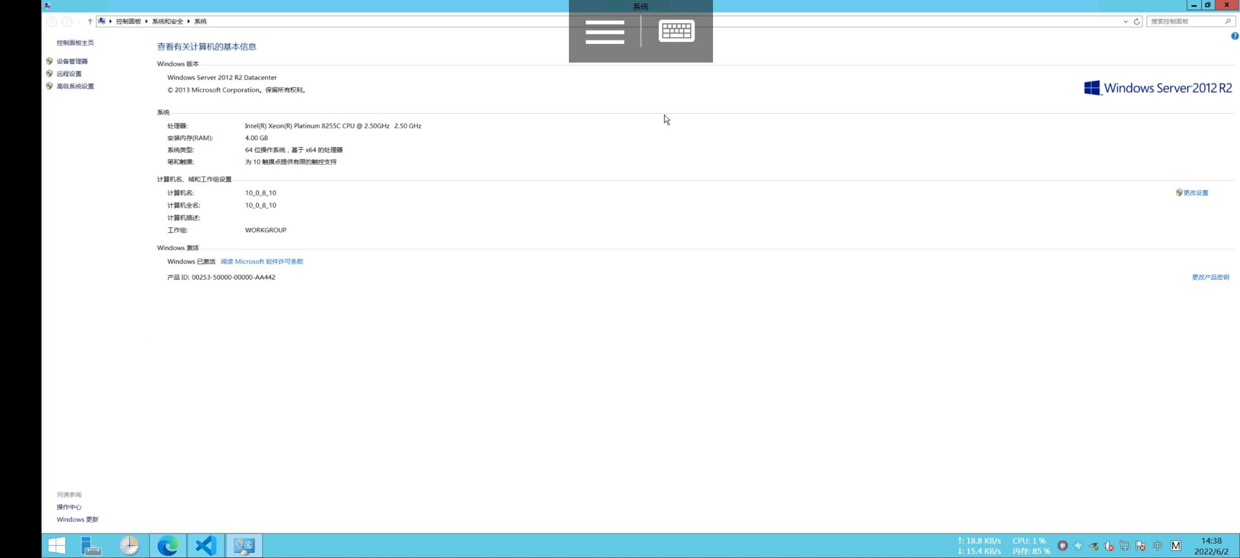
Task: Expand the arrow before 控制面板 in the breadcrumb
Action: pyautogui.click(x=110, y=21)
